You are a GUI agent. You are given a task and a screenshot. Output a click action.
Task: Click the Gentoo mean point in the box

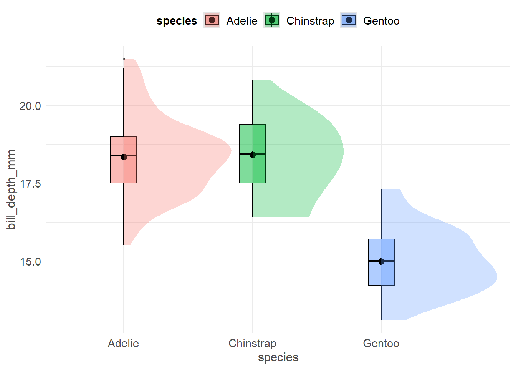(x=381, y=262)
